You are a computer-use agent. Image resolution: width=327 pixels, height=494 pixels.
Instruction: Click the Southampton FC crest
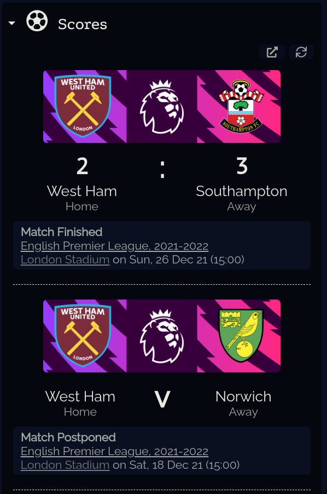point(241,106)
